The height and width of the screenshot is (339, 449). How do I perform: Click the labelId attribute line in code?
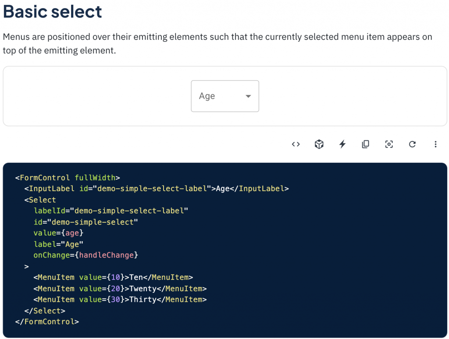tap(110, 211)
